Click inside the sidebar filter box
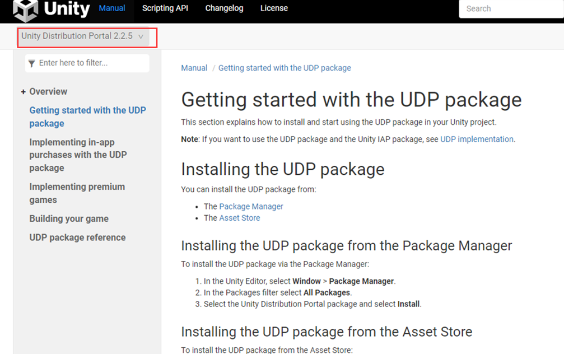Image resolution: width=564 pixels, height=354 pixels. pyautogui.click(x=90, y=63)
